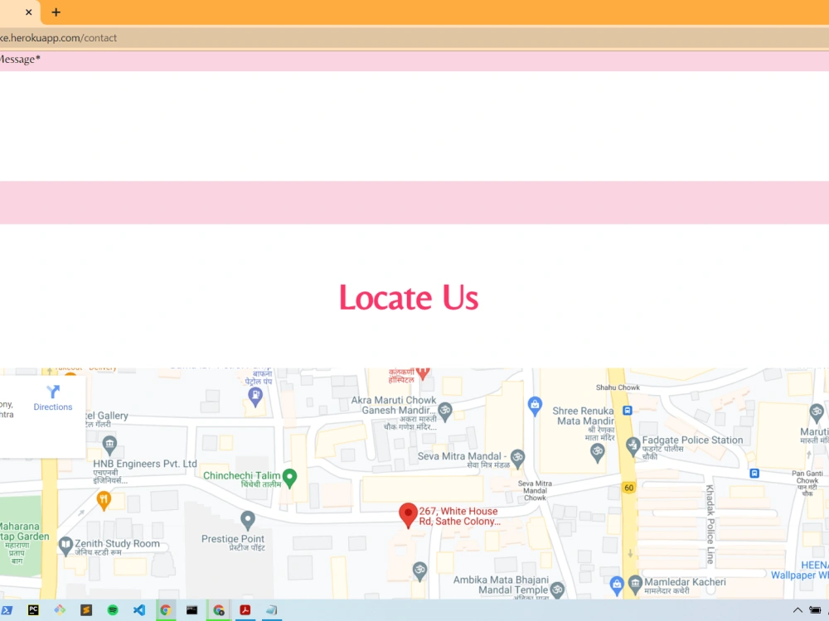The height and width of the screenshot is (621, 829).
Task: Select the Mamledar Kacheri pin
Action: click(x=634, y=585)
